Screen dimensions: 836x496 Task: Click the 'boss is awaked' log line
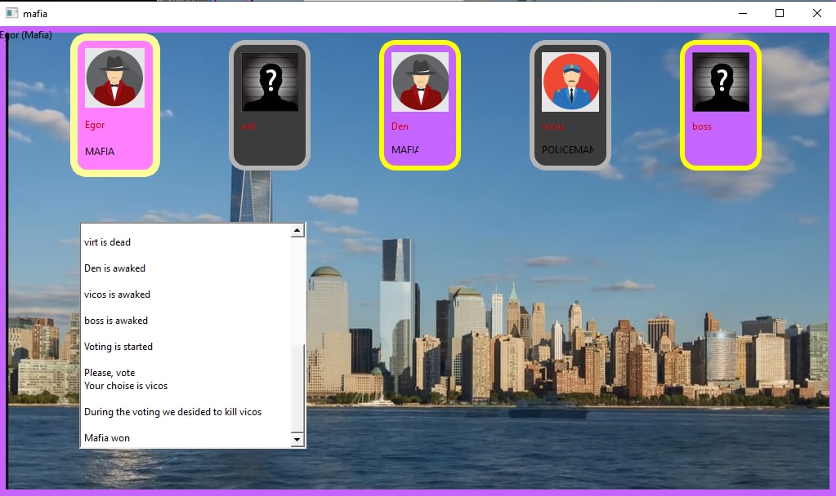(116, 321)
